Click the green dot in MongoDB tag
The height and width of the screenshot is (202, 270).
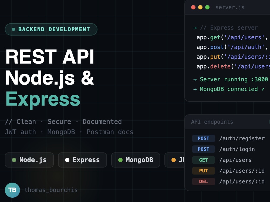pos(120,160)
